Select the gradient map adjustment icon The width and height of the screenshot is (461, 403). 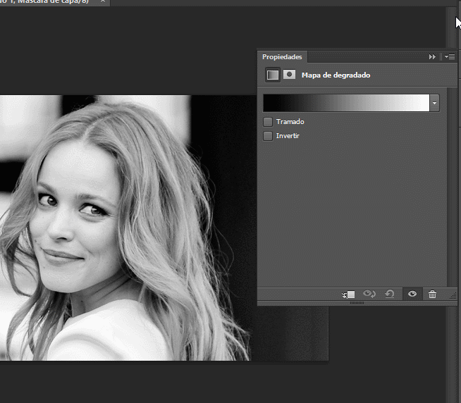273,75
